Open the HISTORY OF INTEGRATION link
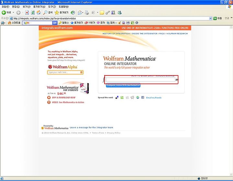This screenshot has width=233, height=181. (x=116, y=34)
